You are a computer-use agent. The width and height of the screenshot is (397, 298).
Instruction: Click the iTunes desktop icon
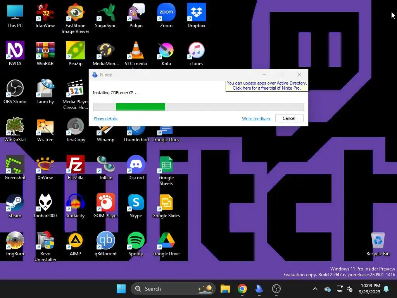(196, 54)
